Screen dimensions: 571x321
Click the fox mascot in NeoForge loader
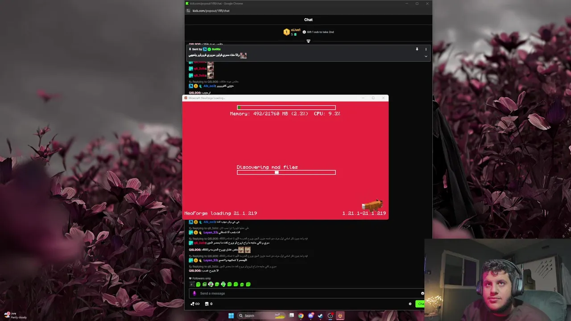click(372, 206)
